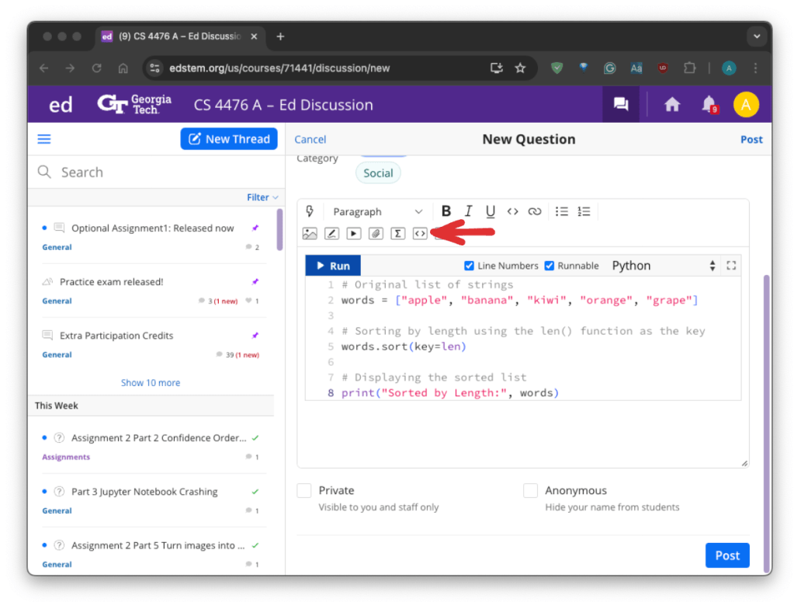Apply inline code formatting next to underline
794x602 pixels.
(x=512, y=211)
